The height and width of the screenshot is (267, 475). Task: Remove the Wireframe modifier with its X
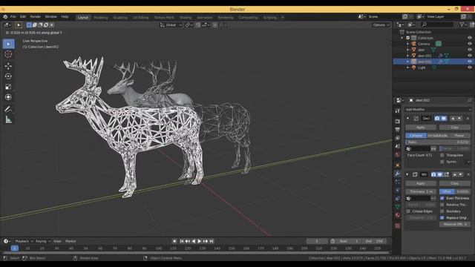pos(468,175)
